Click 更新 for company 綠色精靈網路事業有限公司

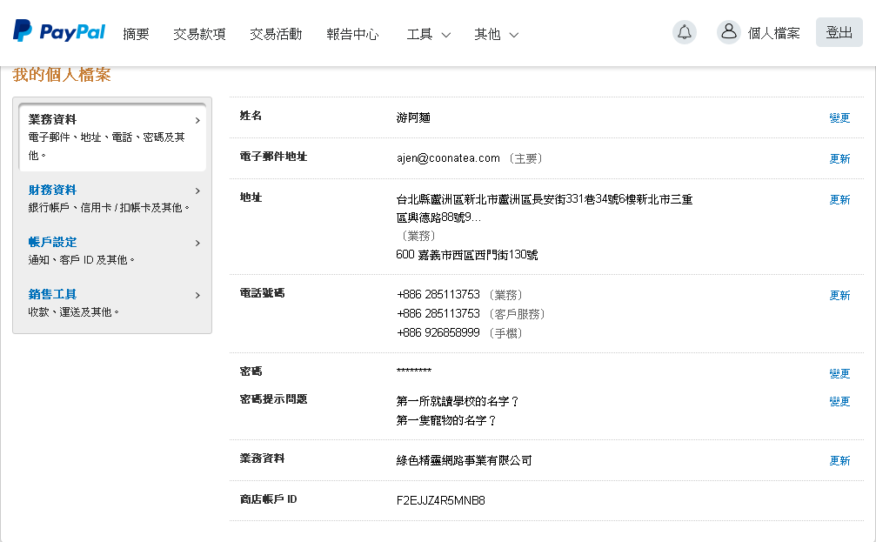pyautogui.click(x=839, y=460)
